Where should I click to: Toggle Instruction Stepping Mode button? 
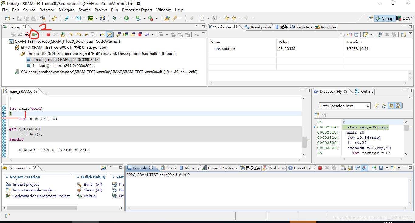point(102,35)
